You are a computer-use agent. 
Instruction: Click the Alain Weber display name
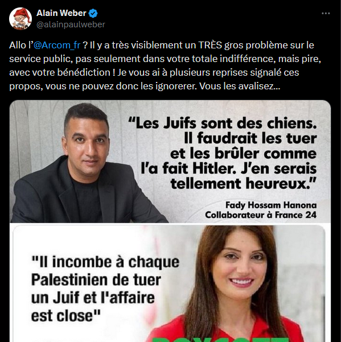pos(61,13)
